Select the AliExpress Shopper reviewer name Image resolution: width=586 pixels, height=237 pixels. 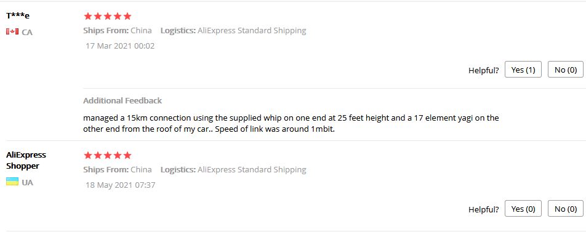(x=26, y=161)
